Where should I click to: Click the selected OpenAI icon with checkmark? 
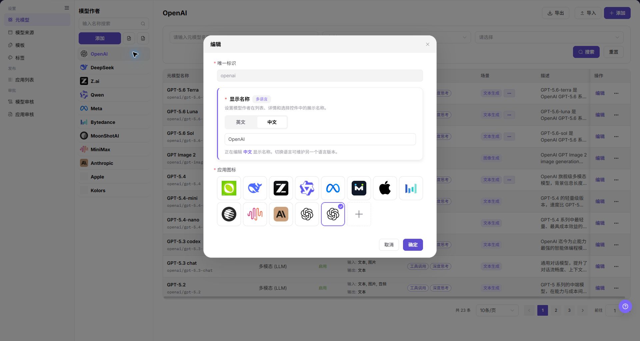click(x=333, y=214)
